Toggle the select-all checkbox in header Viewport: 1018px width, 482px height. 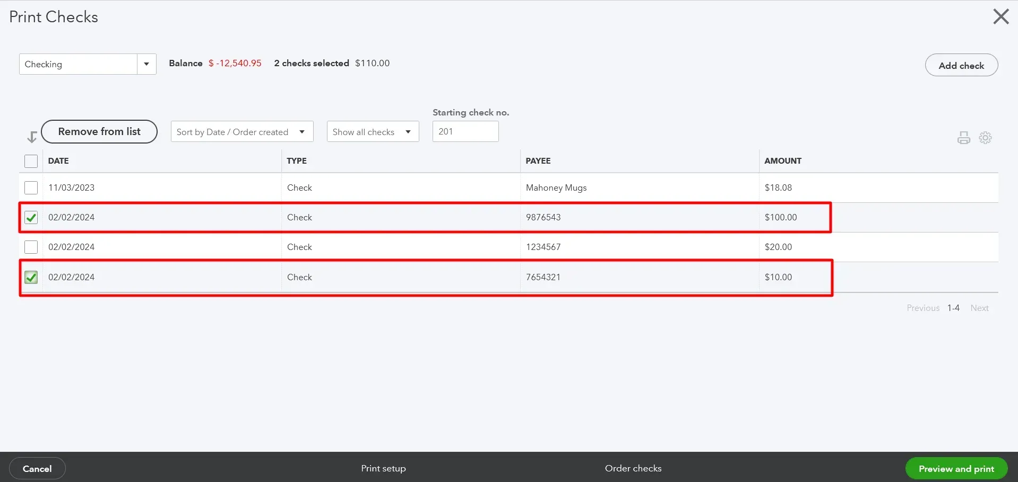pyautogui.click(x=31, y=161)
